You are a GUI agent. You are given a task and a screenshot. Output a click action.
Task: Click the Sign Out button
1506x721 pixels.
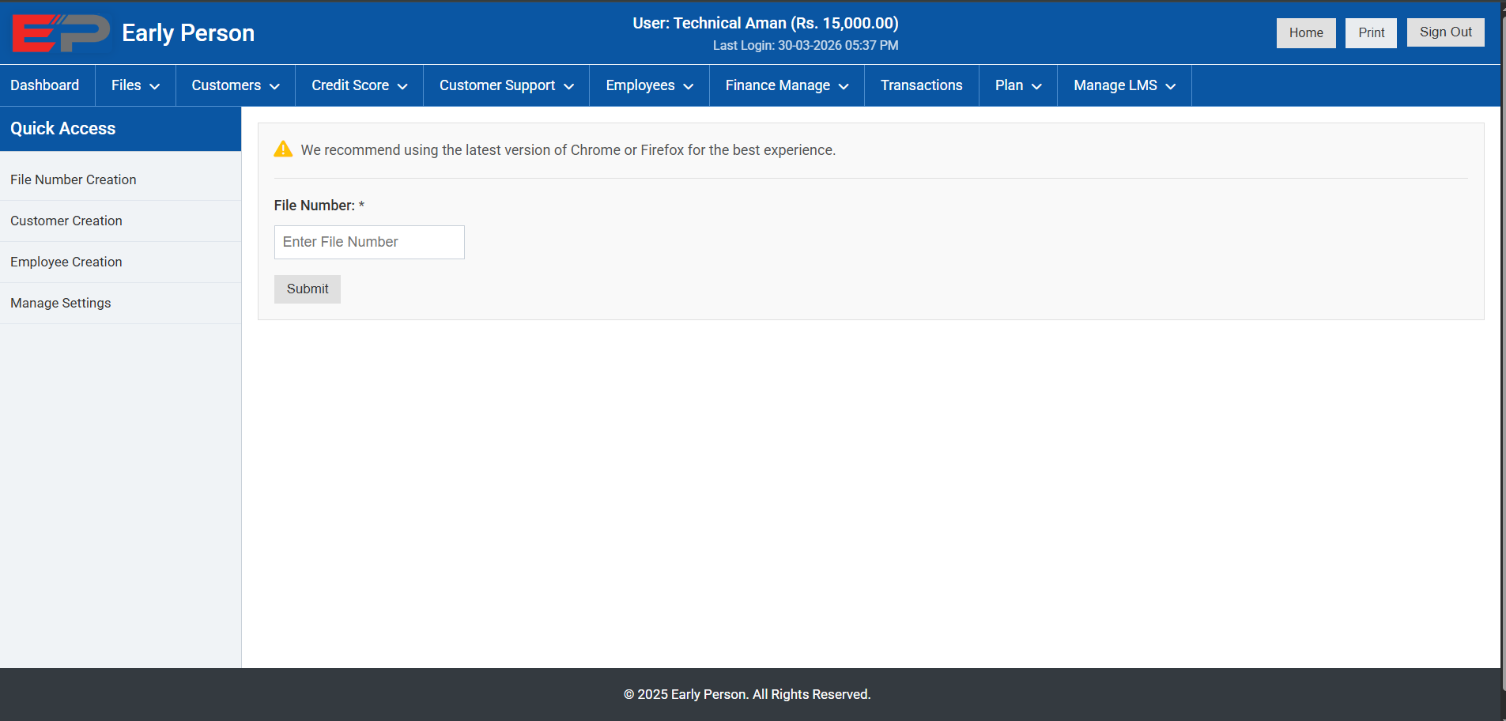1445,32
